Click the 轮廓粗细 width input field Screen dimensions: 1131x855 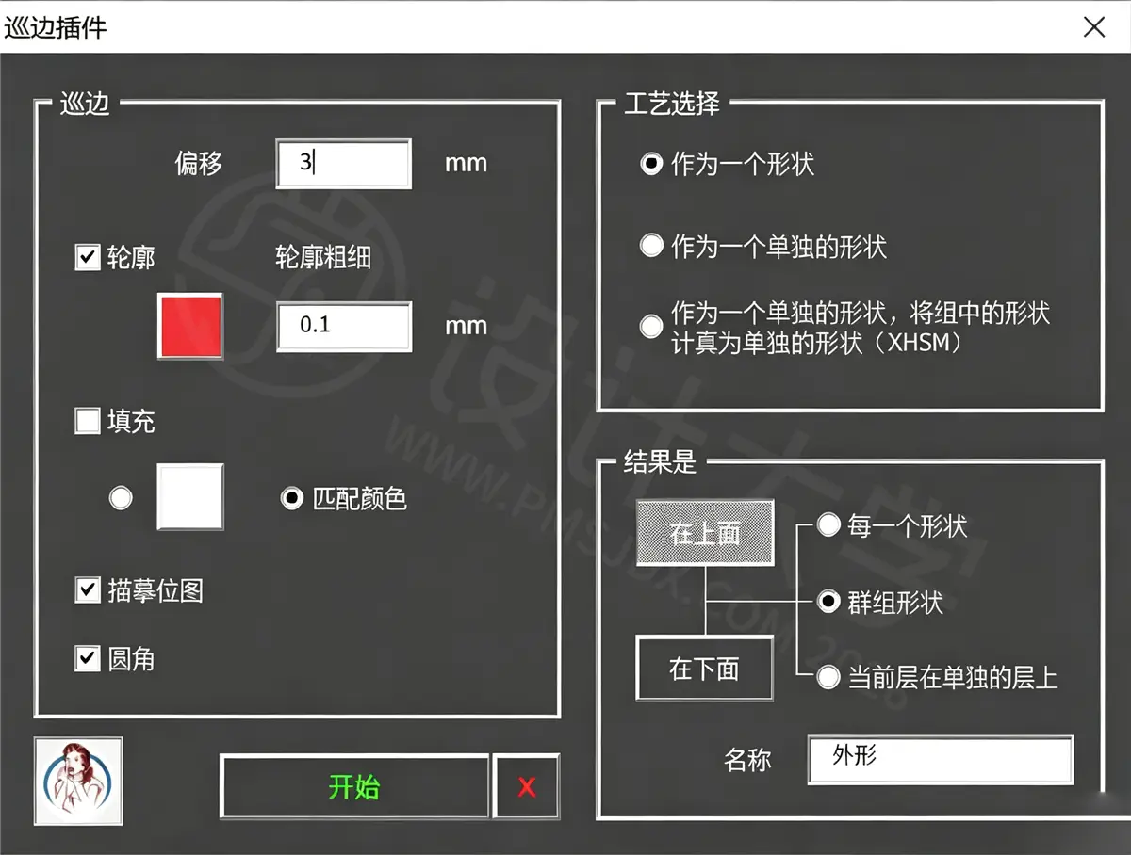(x=344, y=327)
